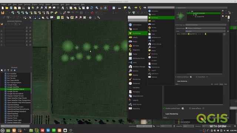
Task: Click the toggle extents icon beside Coordinate field
Action: [154, 126]
